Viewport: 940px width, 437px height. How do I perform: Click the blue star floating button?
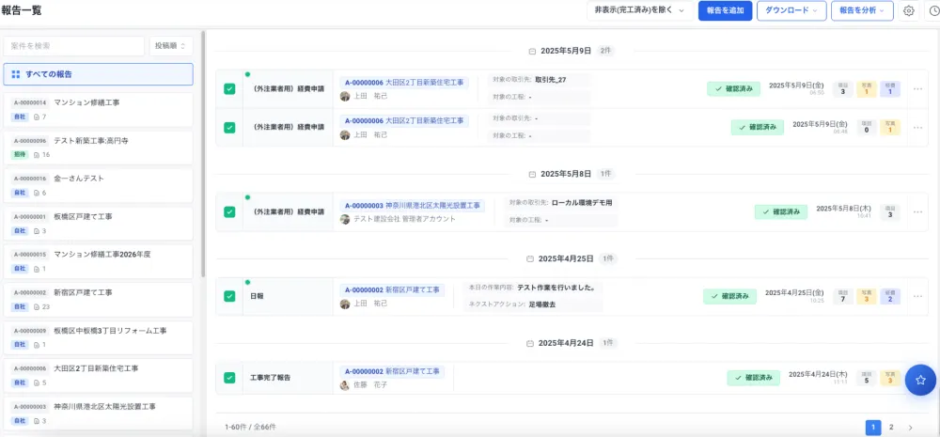coord(920,380)
